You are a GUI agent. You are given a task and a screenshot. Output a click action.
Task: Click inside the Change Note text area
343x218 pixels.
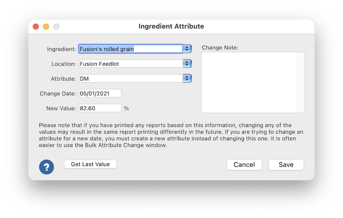pyautogui.click(x=249, y=83)
